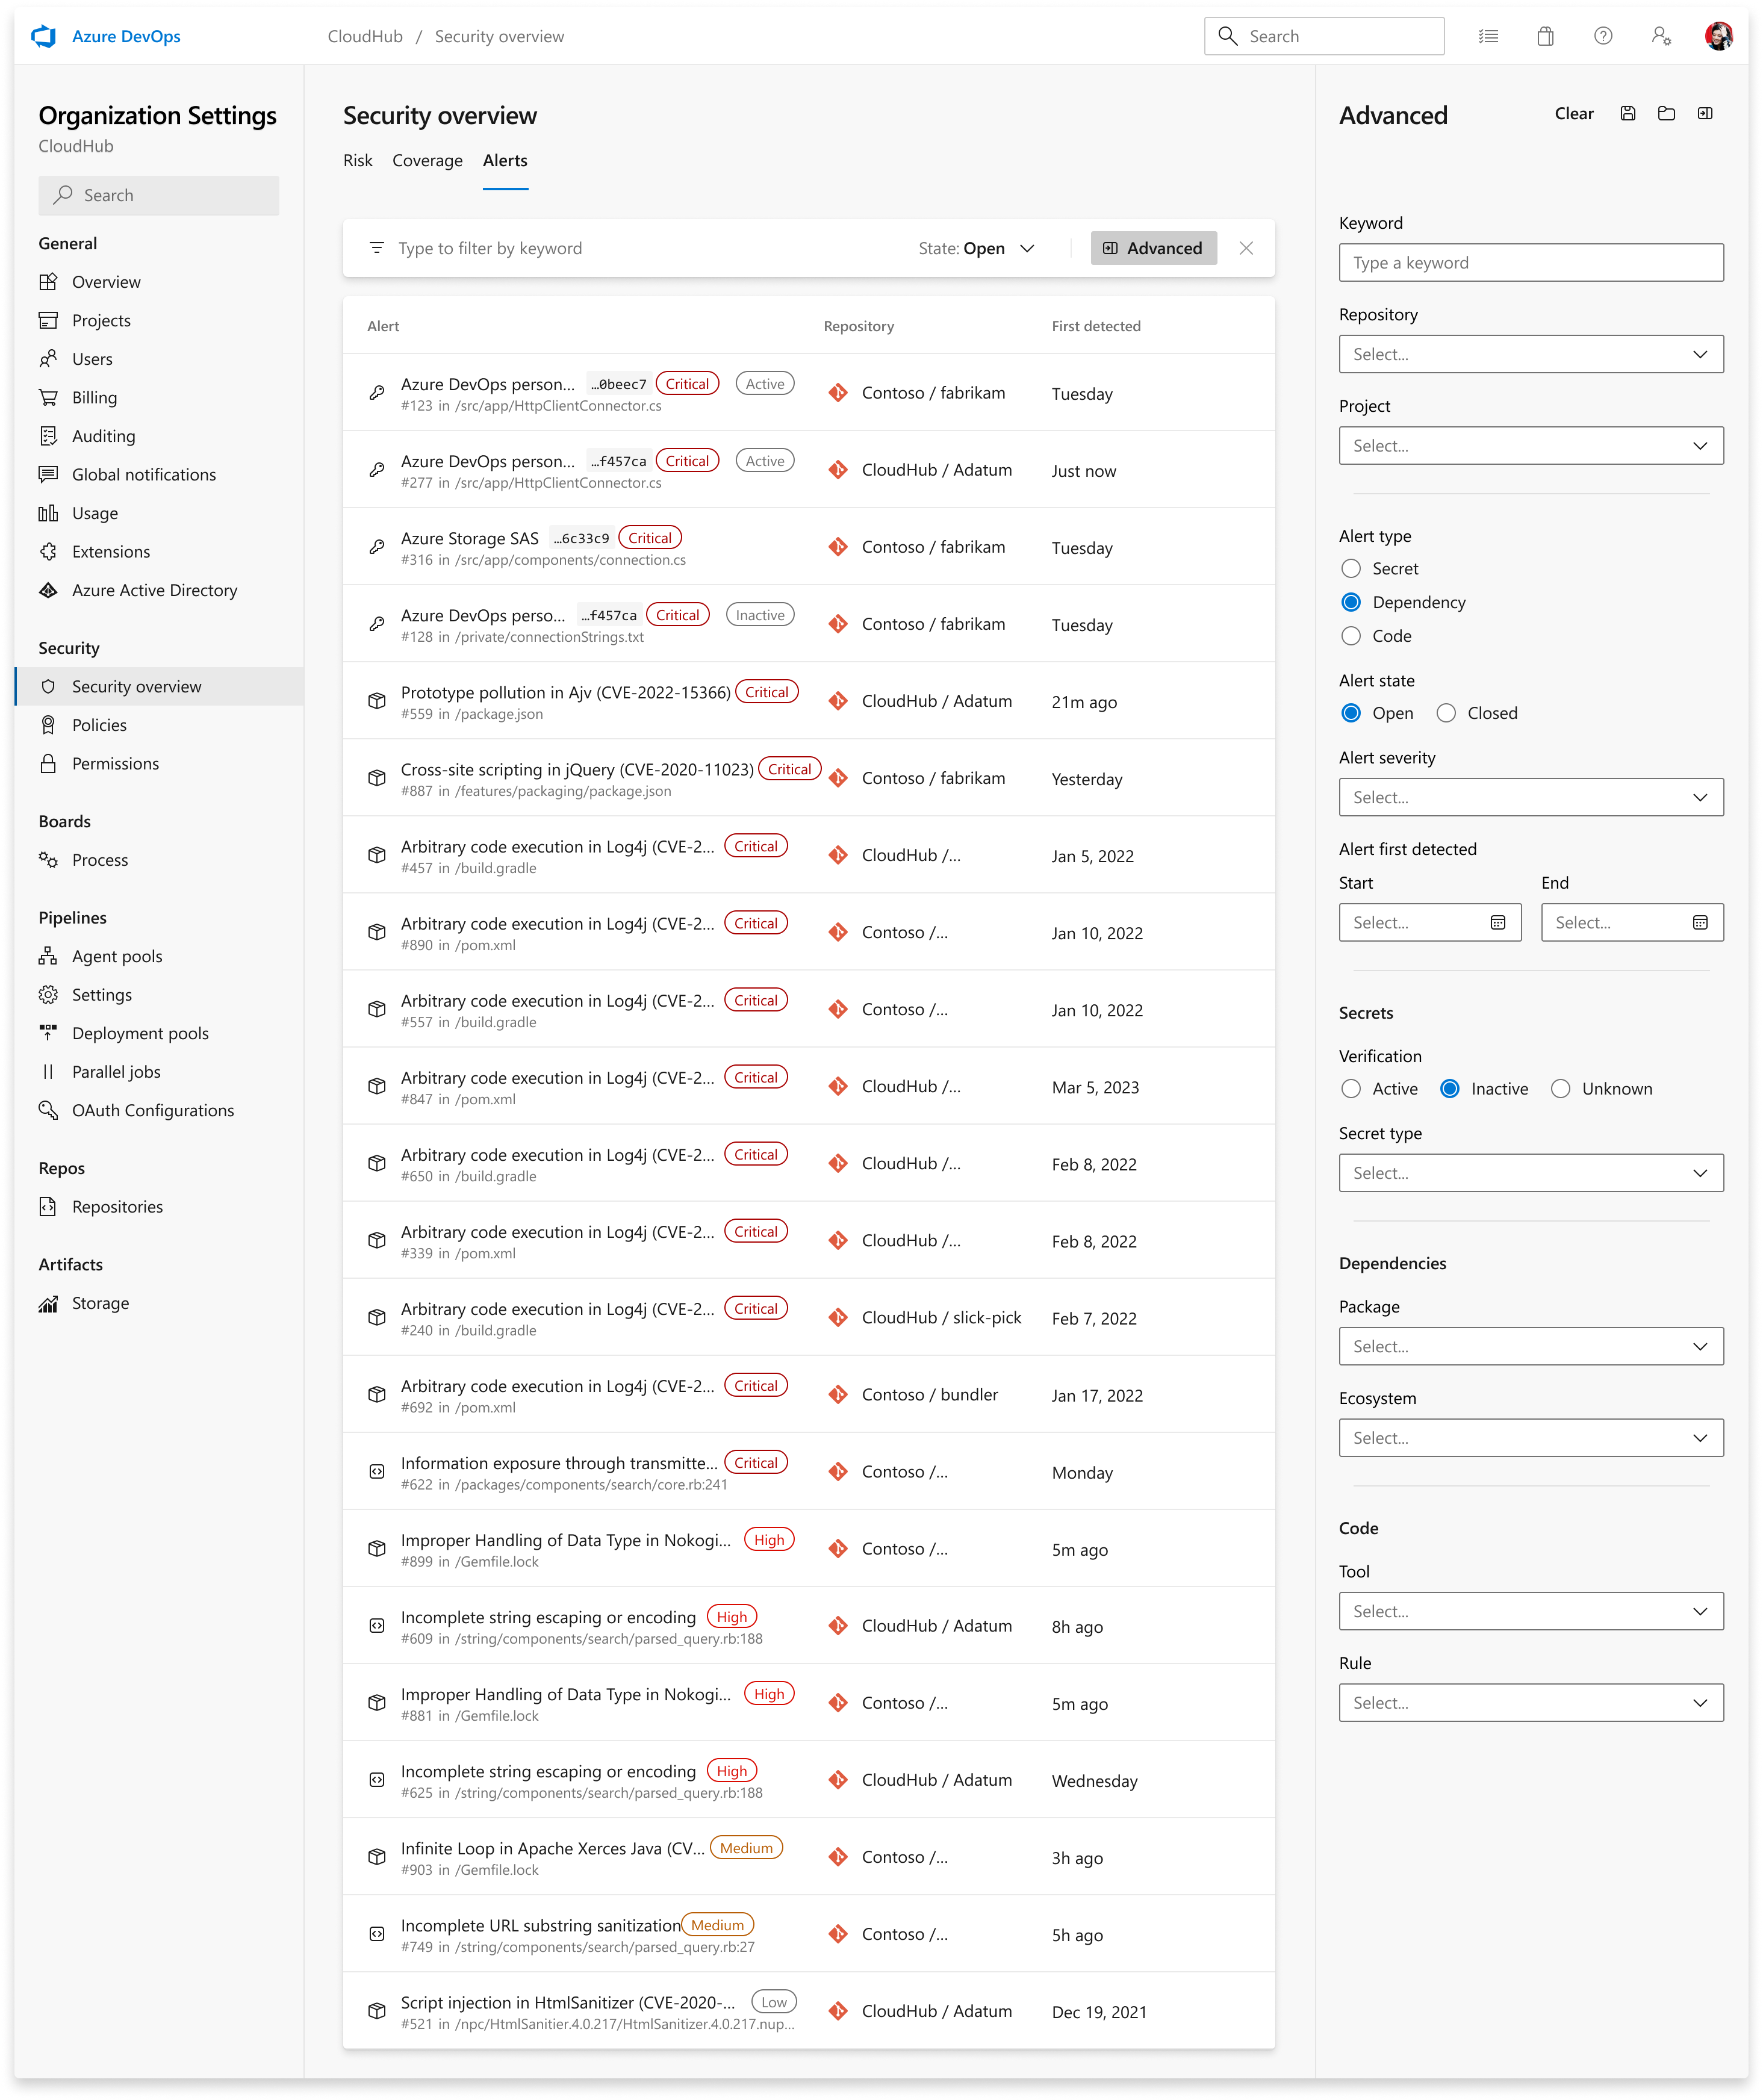Image resolution: width=1763 pixels, height=2100 pixels.
Task: Click the Policies badge icon
Action: (48, 725)
